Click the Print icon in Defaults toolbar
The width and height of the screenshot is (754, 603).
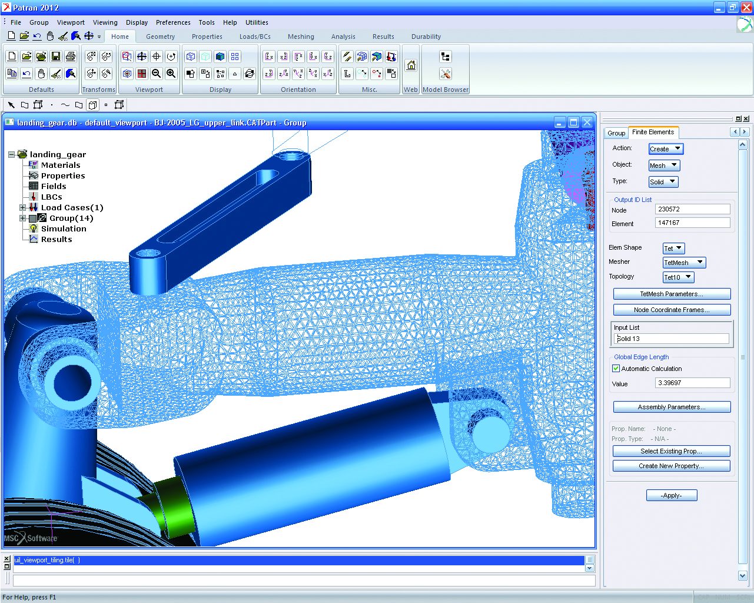71,57
